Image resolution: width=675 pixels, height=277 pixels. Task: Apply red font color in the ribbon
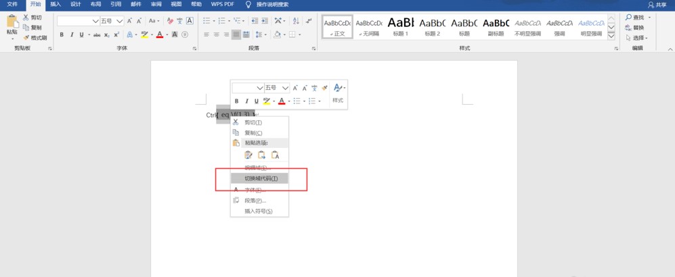tap(160, 34)
